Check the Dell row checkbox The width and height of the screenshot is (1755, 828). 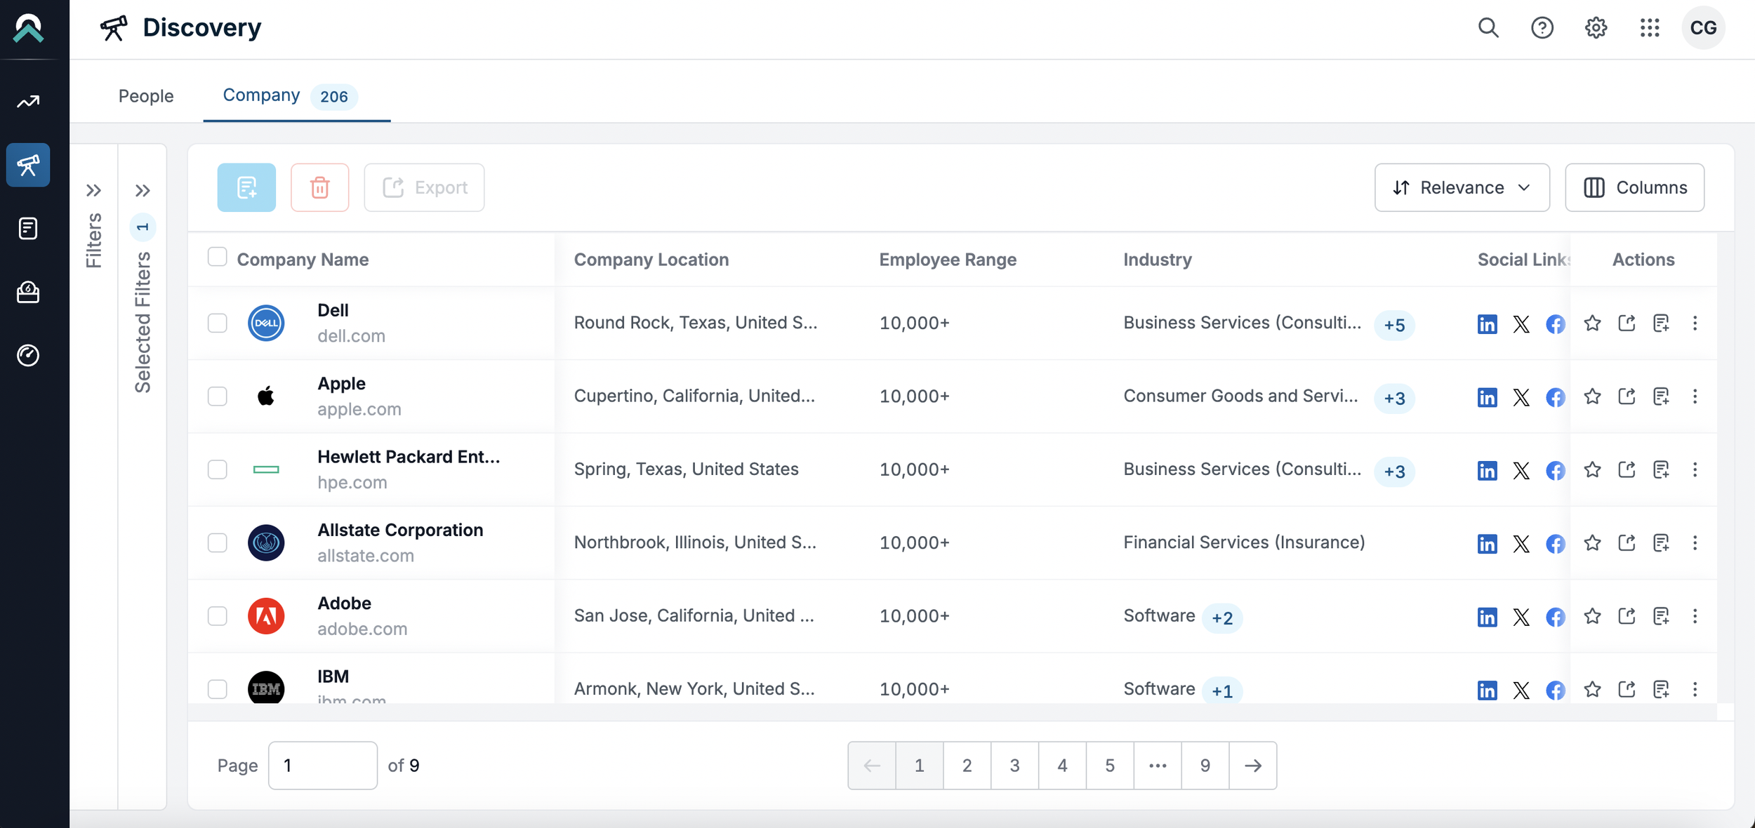[x=218, y=323]
